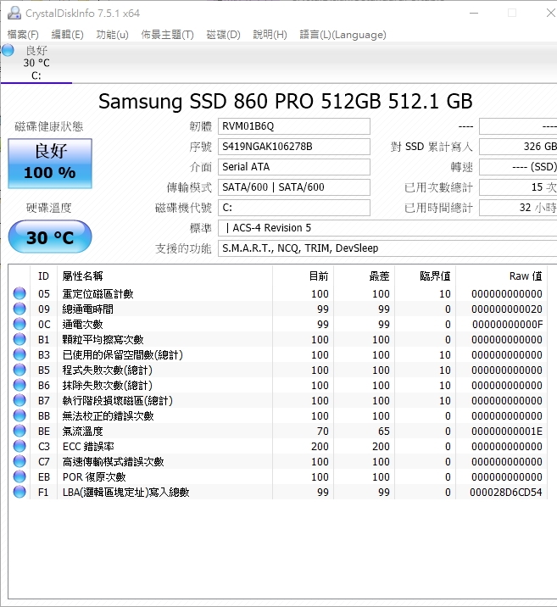Click the Samsung SSD 860 PRO 512GB title
557x607 pixels.
[x=285, y=102]
